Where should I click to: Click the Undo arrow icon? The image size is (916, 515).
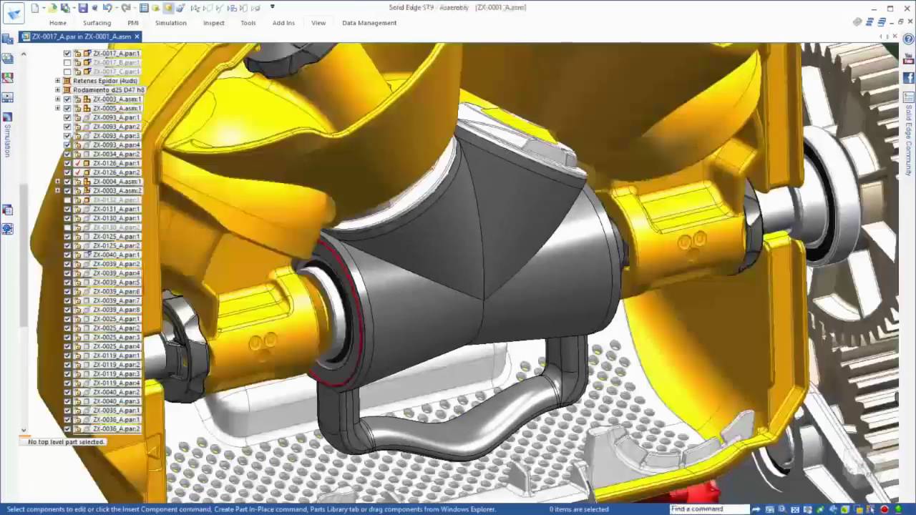107,8
